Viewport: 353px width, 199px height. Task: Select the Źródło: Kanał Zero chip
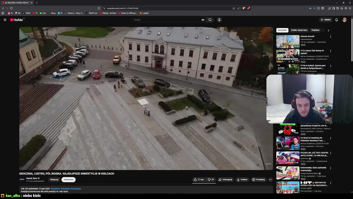tap(299, 30)
